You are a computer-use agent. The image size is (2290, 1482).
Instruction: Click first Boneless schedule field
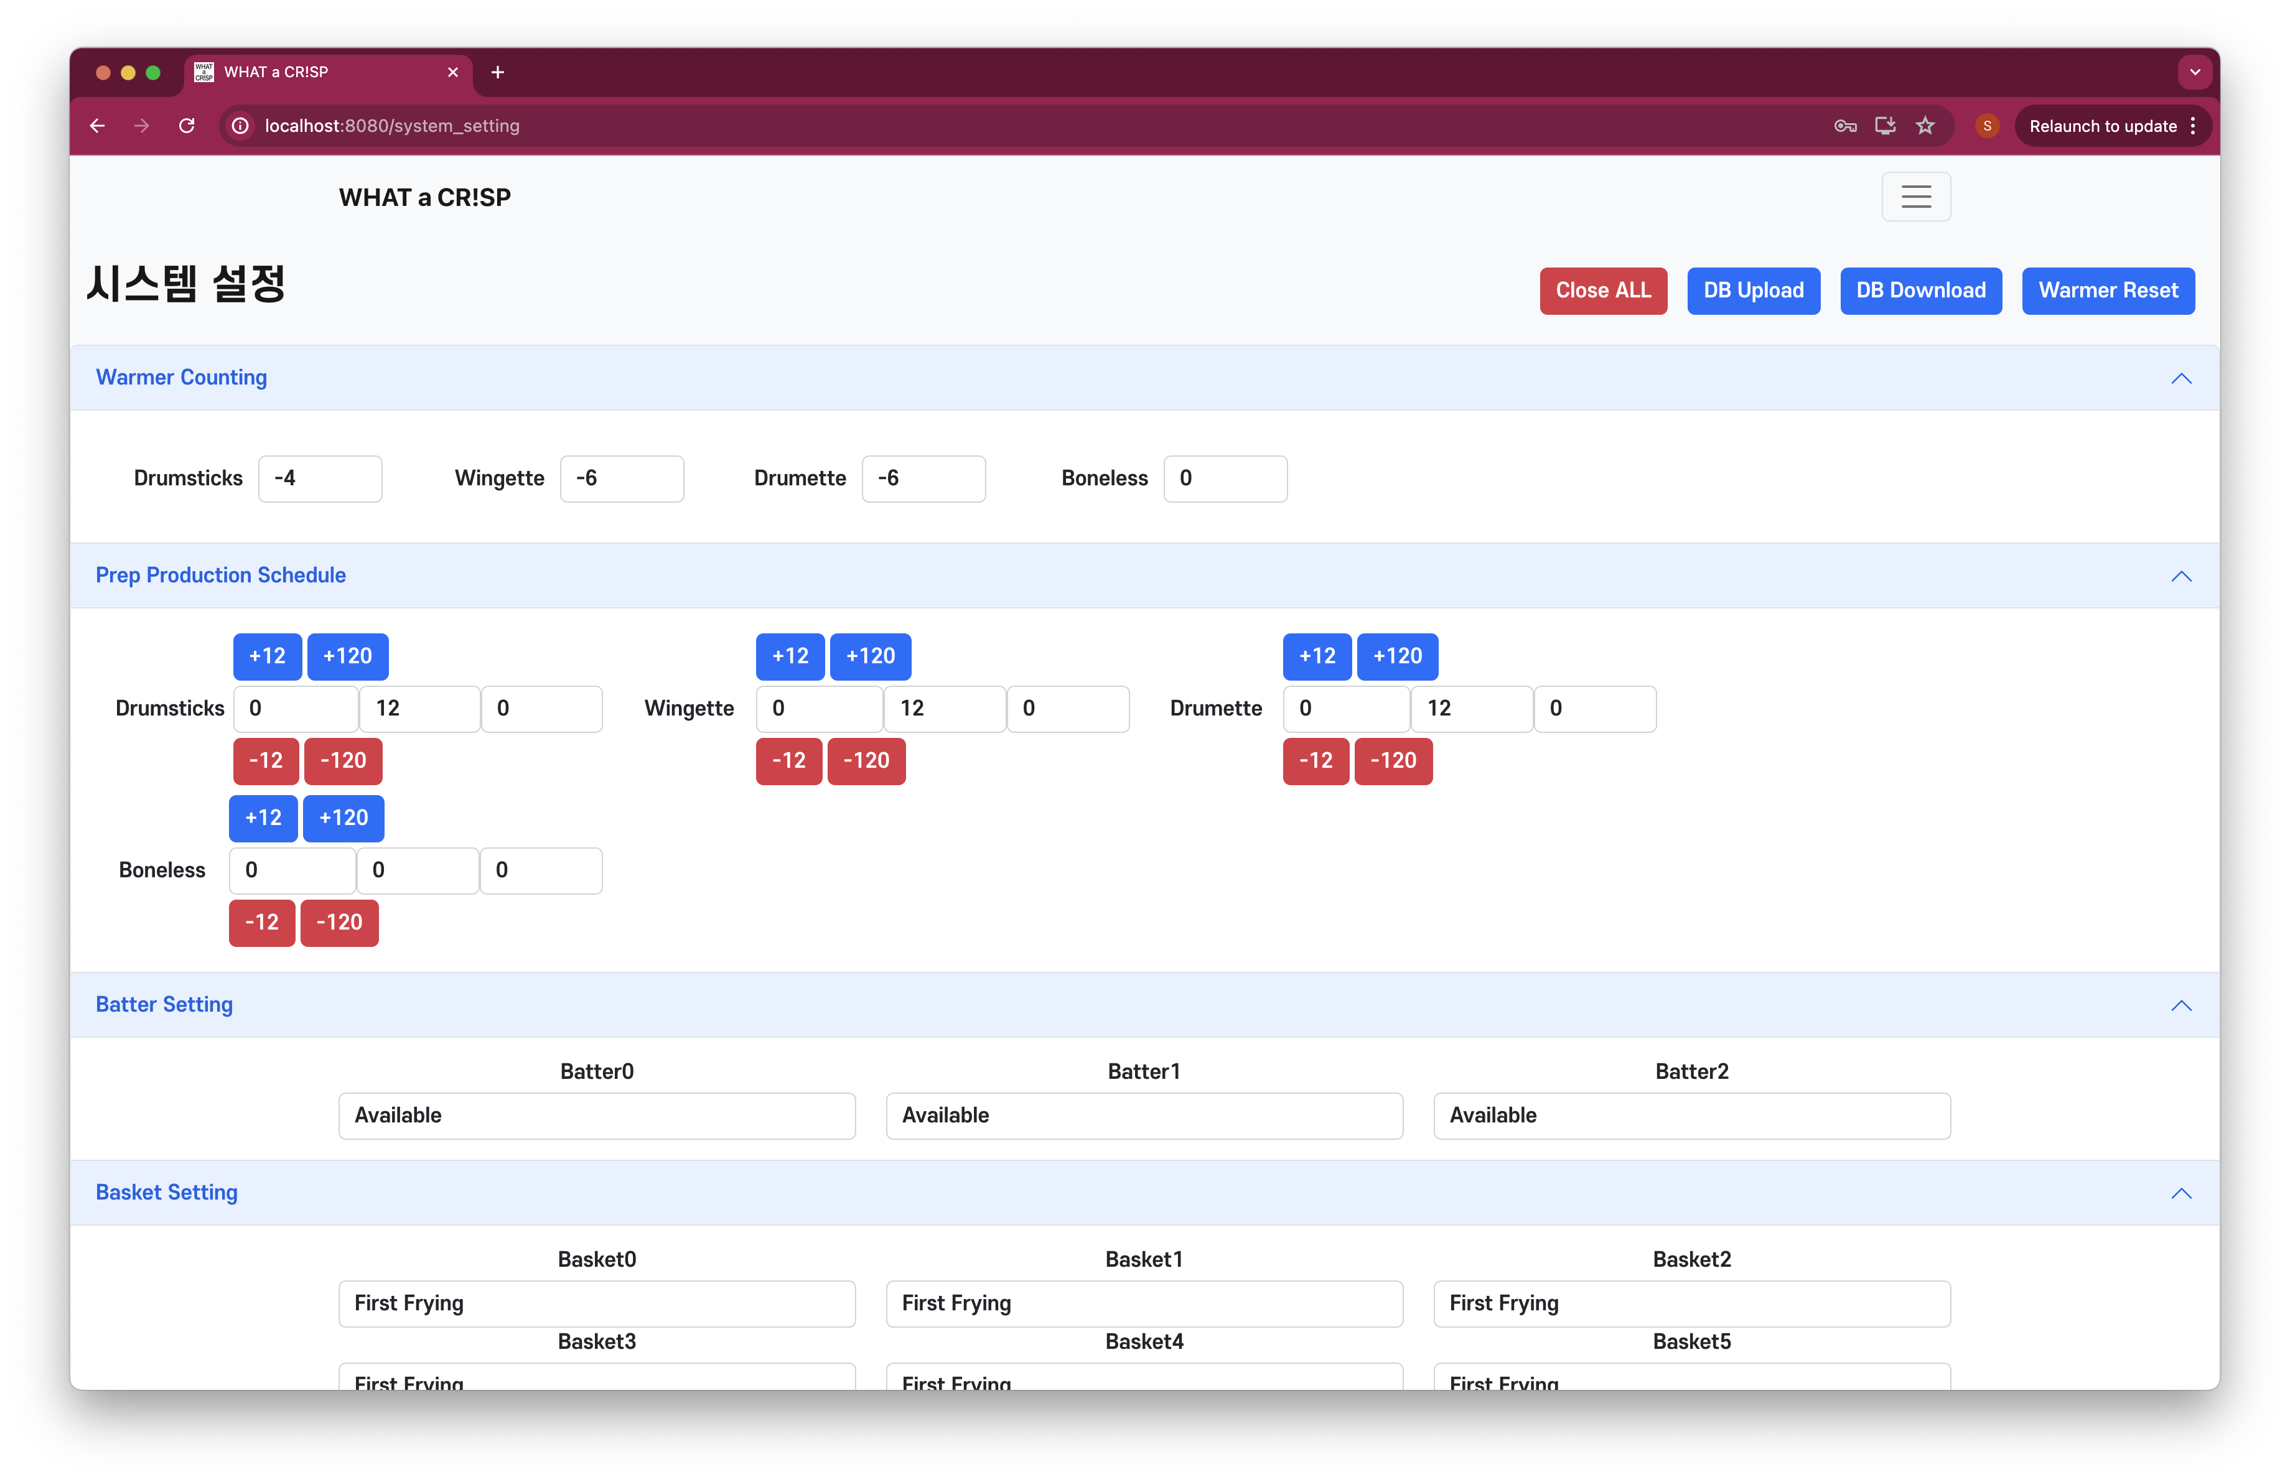(x=292, y=870)
